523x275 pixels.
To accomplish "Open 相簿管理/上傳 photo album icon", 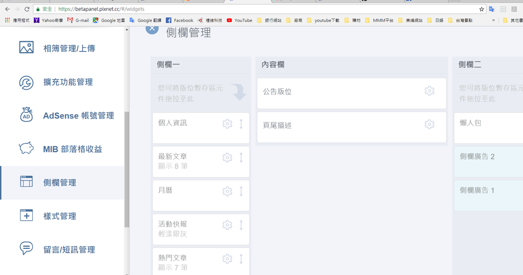I will [x=27, y=47].
